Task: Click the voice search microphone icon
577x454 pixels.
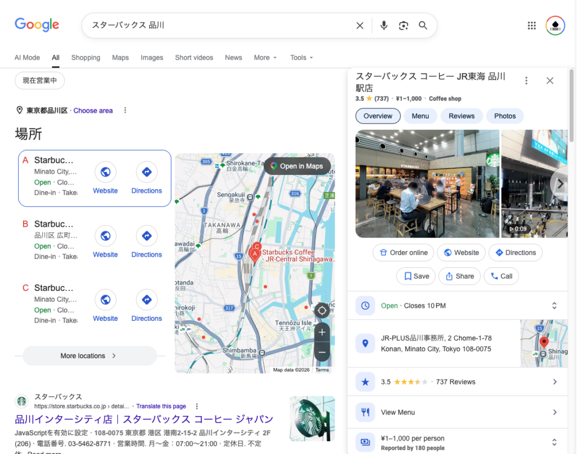Action: point(384,25)
